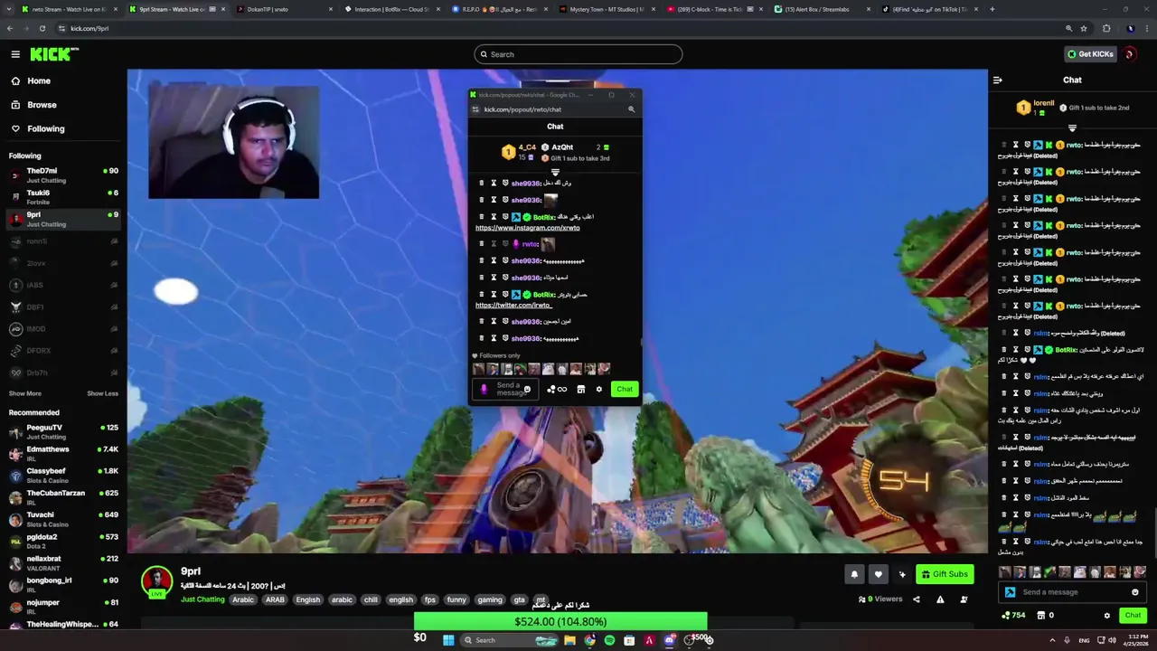Reload the page
This screenshot has width=1157, height=651.
[42, 28]
